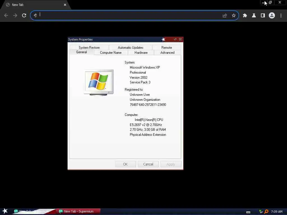
Task: Switch to the System Restore tab
Action: point(89,48)
